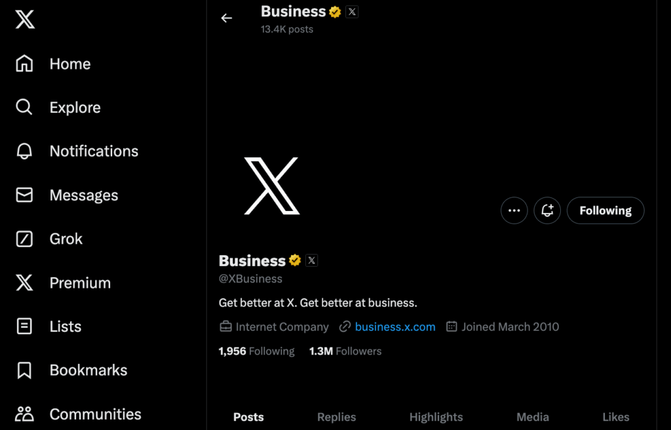Go back using the arrow icon
Image resolution: width=671 pixels, height=430 pixels.
point(226,18)
